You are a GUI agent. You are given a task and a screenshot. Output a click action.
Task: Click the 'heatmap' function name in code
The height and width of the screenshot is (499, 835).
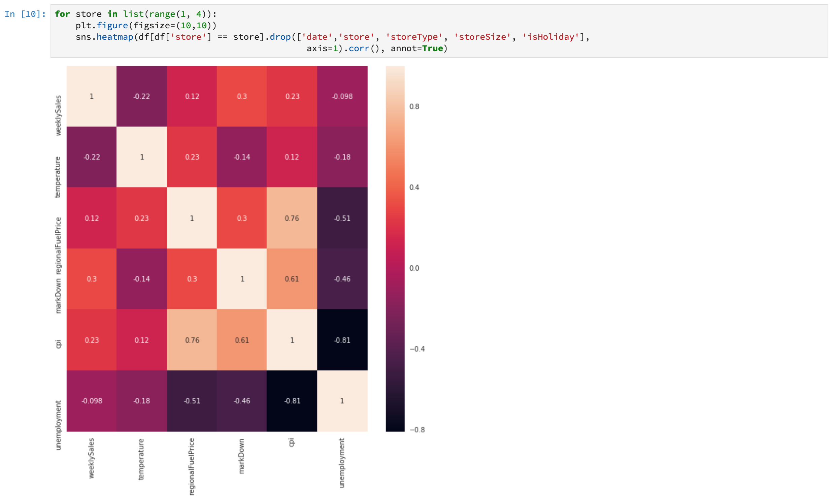[114, 37]
